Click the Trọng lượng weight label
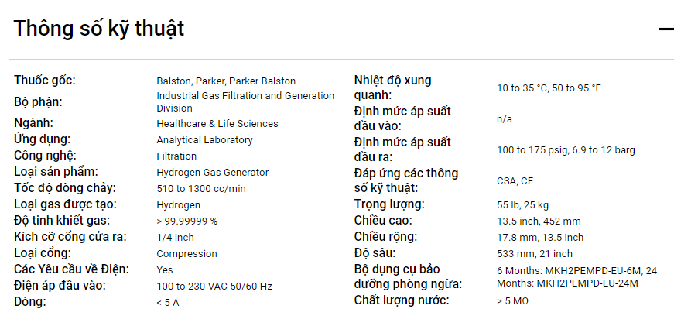Screen dimensions: 674x326 (389, 204)
